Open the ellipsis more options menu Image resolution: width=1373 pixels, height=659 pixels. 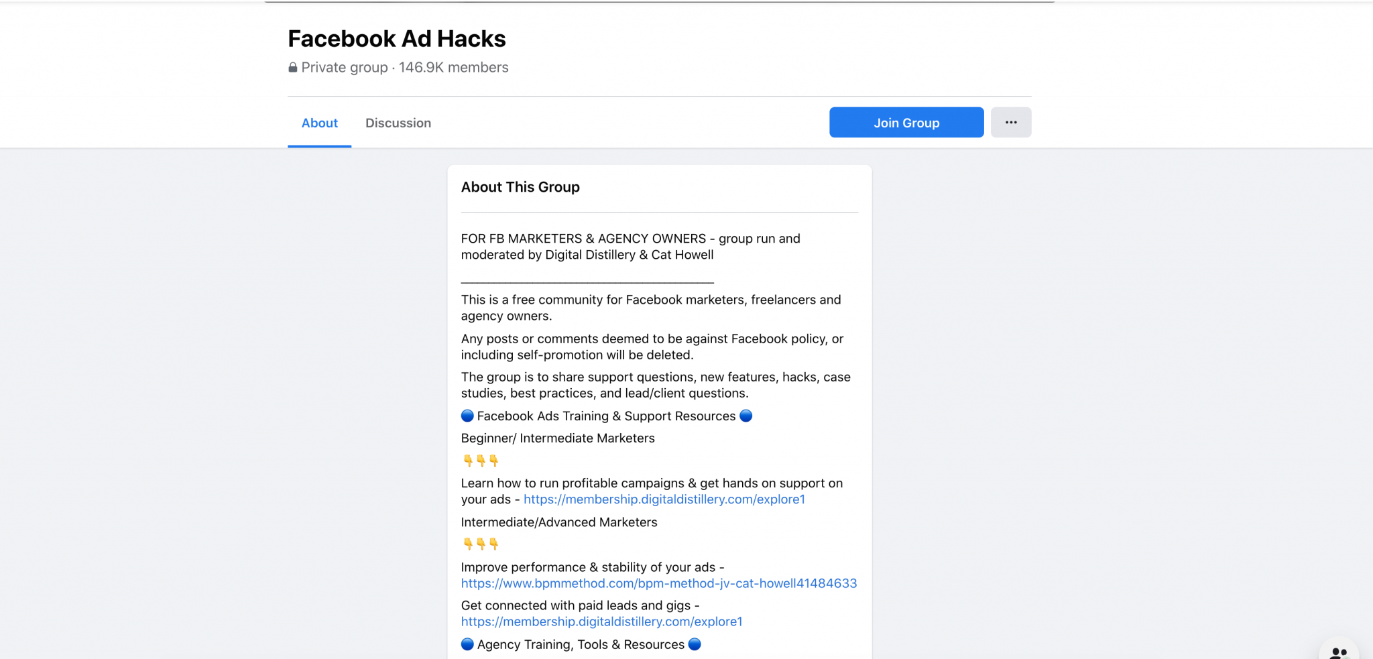pyautogui.click(x=1011, y=122)
